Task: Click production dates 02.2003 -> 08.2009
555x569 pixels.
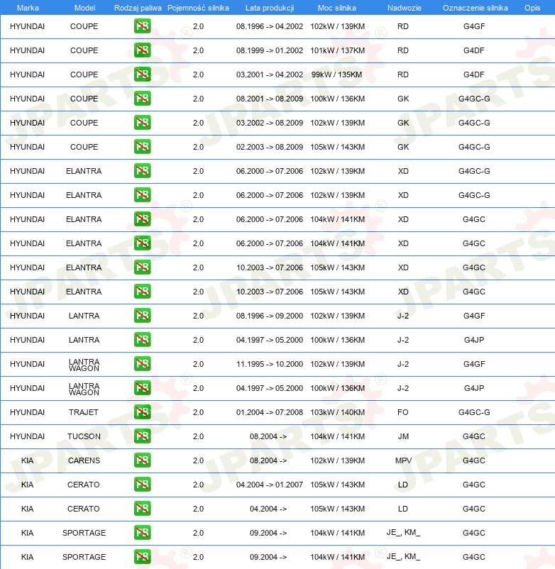Action: point(269,147)
